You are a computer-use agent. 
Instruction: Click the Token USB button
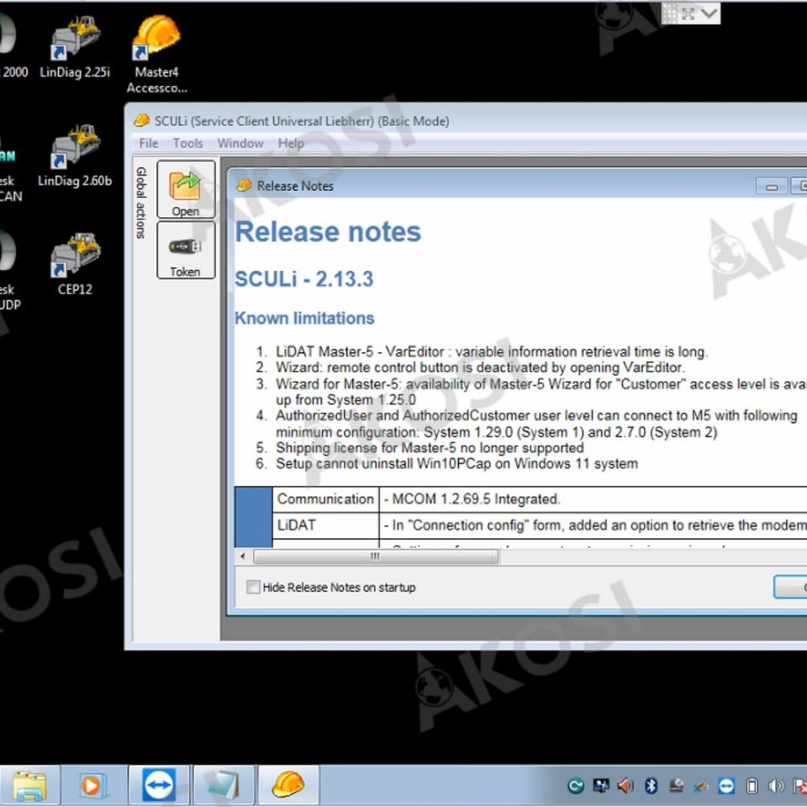click(x=186, y=251)
